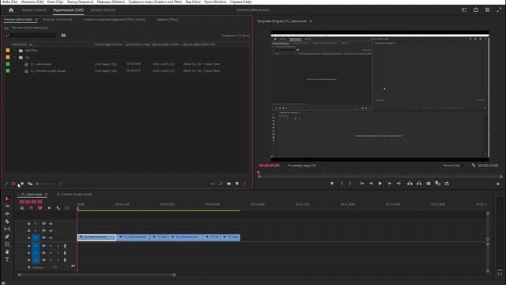Open Timeline display settings wrench
This screenshot has width=506, height=285.
(x=58, y=208)
